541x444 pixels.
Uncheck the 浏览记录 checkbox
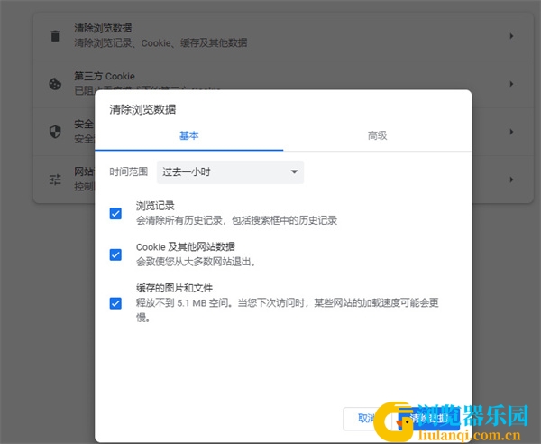[115, 213]
